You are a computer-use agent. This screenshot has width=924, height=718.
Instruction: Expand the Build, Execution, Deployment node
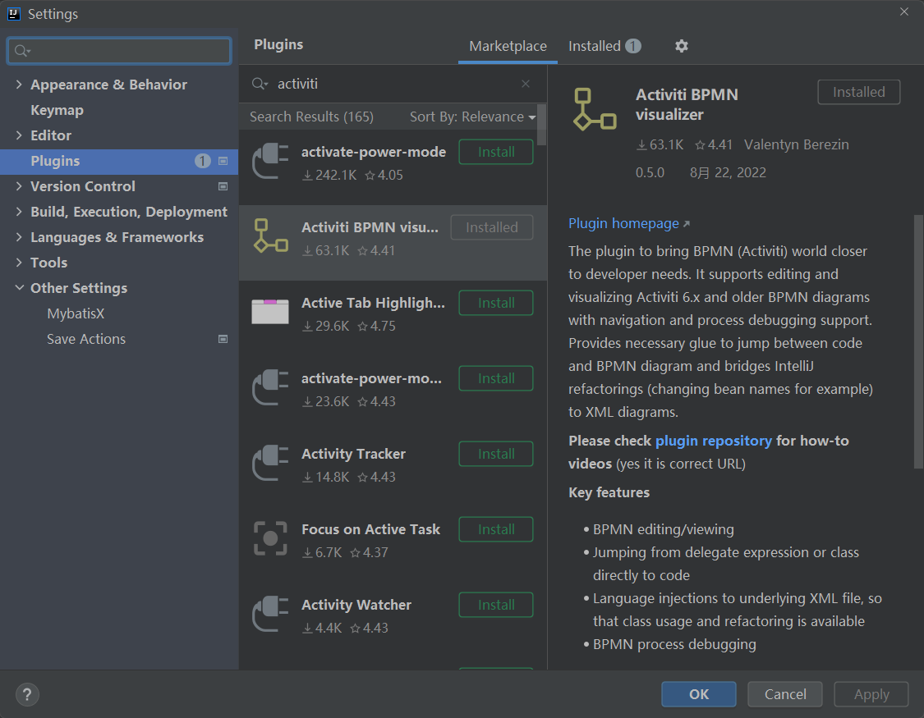pos(19,212)
